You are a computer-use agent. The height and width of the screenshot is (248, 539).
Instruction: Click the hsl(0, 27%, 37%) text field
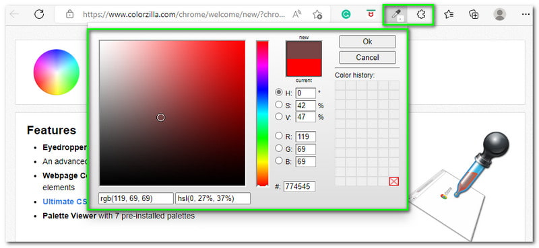pos(213,198)
